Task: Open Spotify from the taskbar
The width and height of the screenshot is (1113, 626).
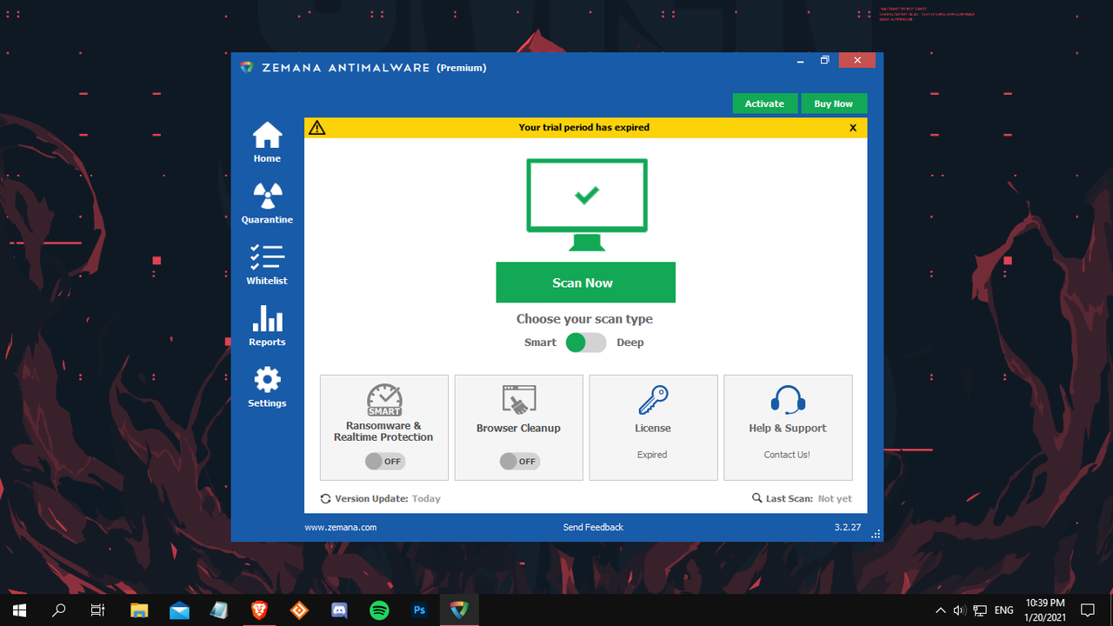Action: 379,610
